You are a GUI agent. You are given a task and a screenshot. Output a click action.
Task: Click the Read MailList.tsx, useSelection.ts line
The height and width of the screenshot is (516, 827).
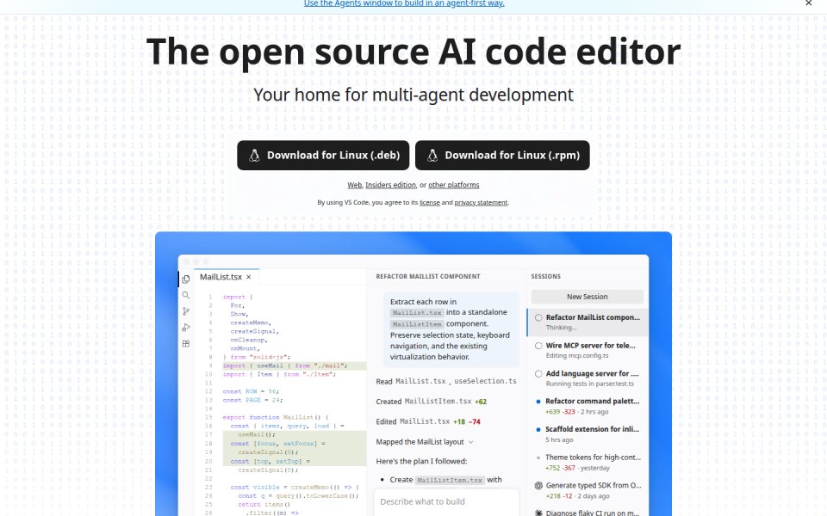446,381
